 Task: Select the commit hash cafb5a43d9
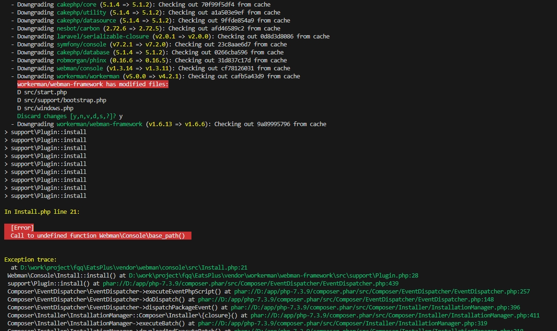(247, 76)
